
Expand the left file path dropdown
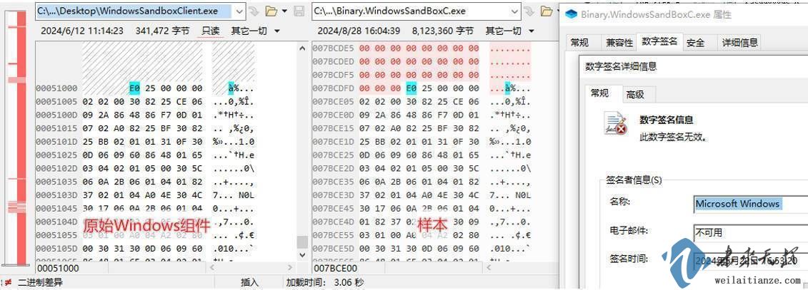click(x=237, y=11)
